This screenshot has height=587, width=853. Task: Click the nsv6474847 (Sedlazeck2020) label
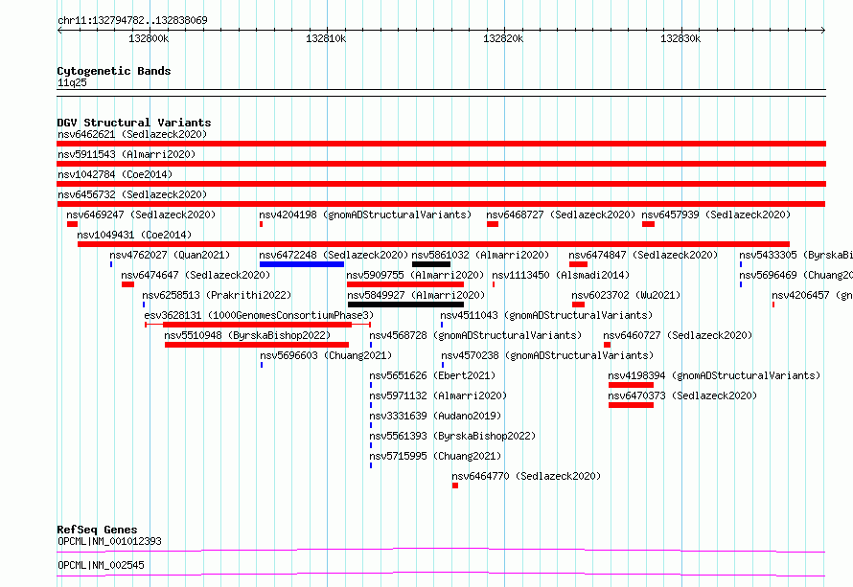point(643,255)
